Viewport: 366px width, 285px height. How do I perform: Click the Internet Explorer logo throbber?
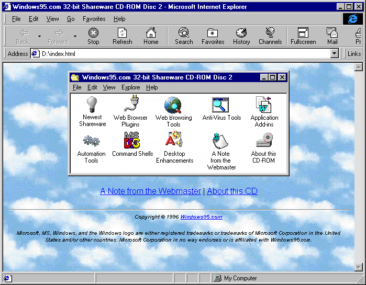(x=353, y=19)
